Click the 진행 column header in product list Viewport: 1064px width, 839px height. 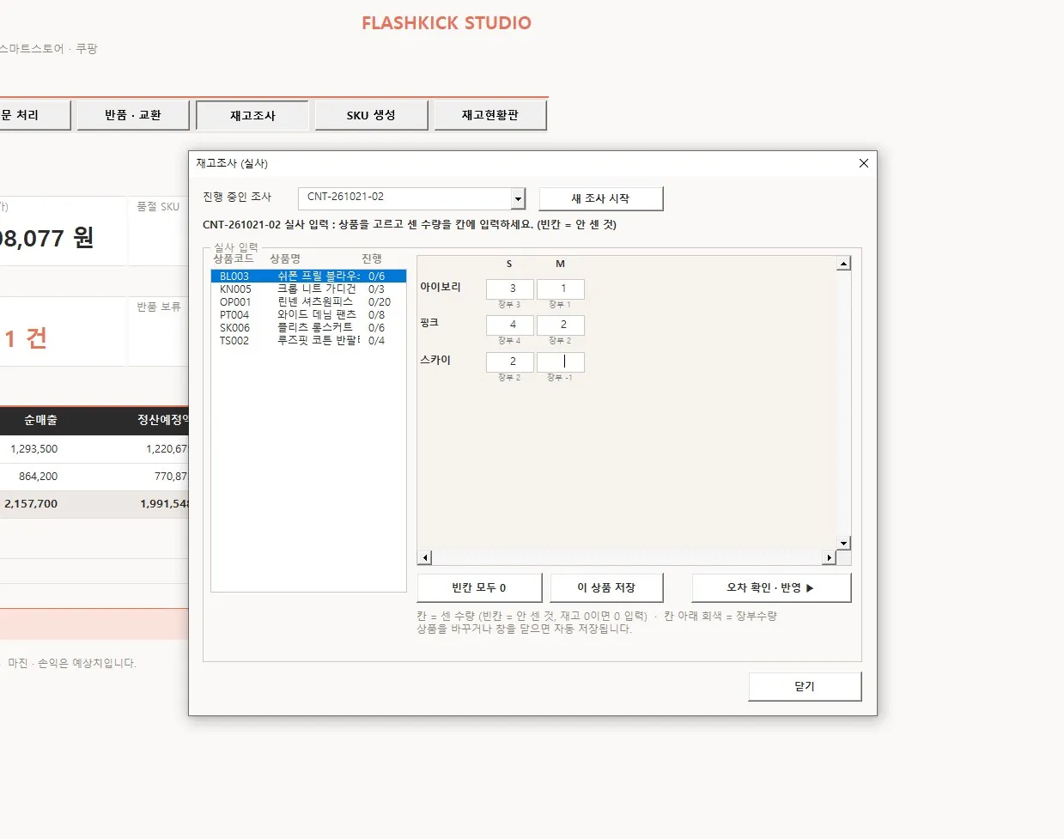pos(372,258)
